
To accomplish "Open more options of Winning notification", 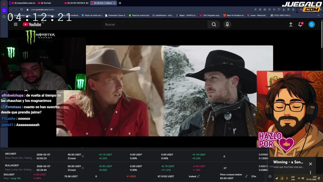I will pos(310,172).
